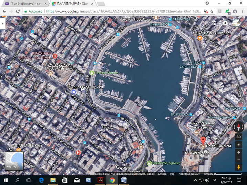Show hidden system tray icons

click(x=195, y=180)
